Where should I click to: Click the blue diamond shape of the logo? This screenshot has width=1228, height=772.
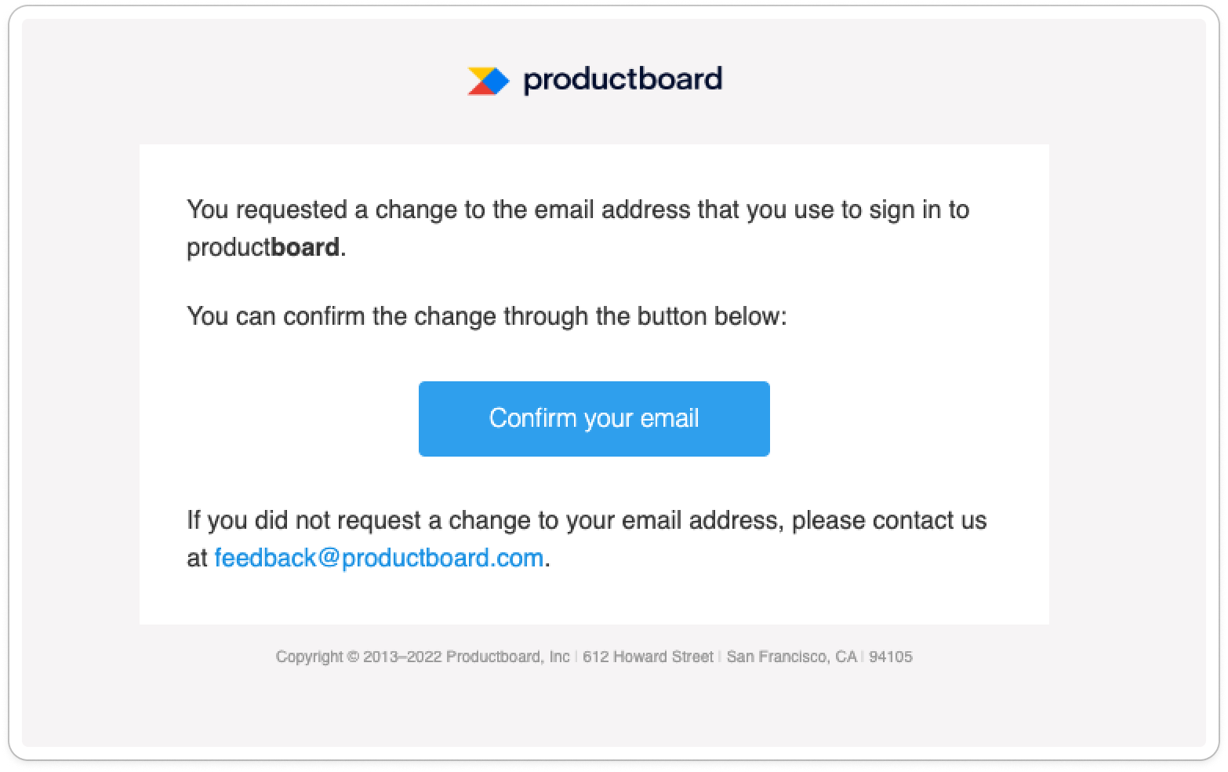(496, 82)
